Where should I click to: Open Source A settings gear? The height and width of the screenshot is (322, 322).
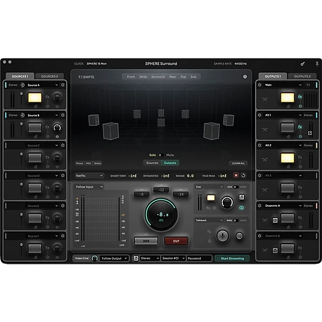tap(62, 85)
